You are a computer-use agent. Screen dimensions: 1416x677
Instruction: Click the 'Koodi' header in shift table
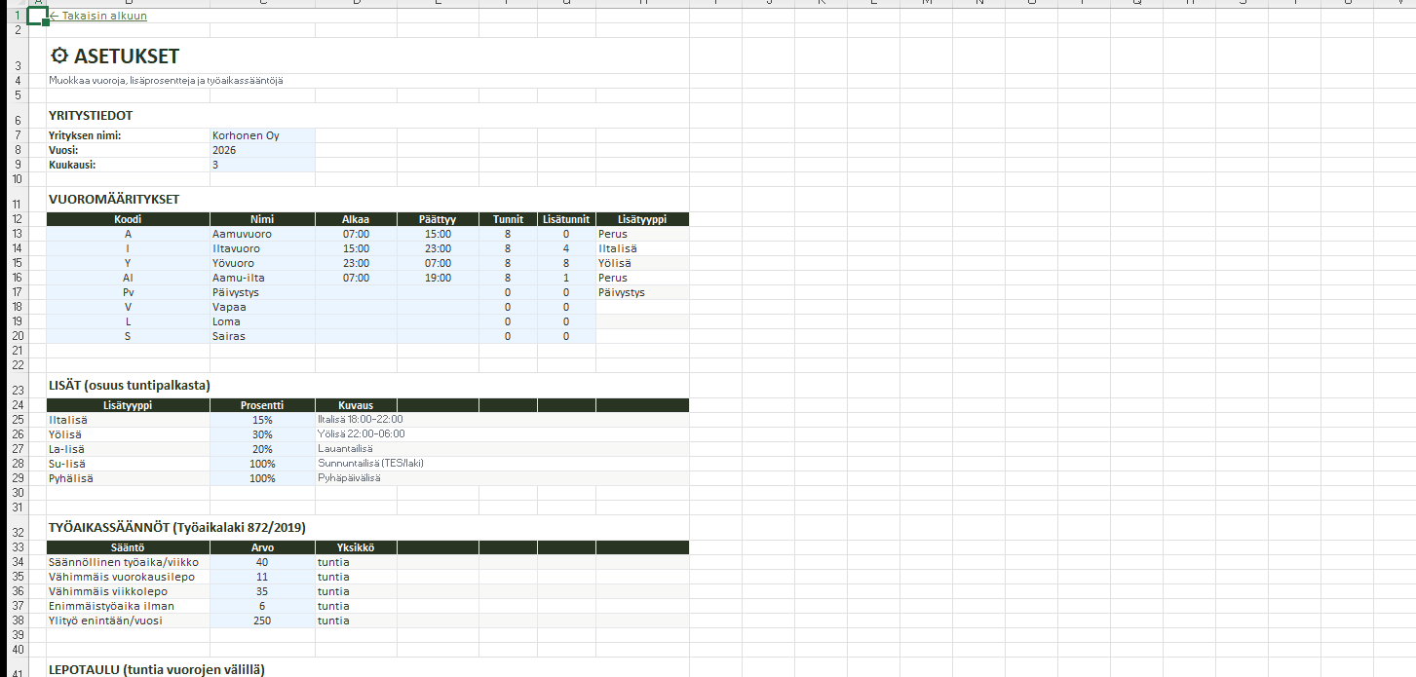coord(128,219)
